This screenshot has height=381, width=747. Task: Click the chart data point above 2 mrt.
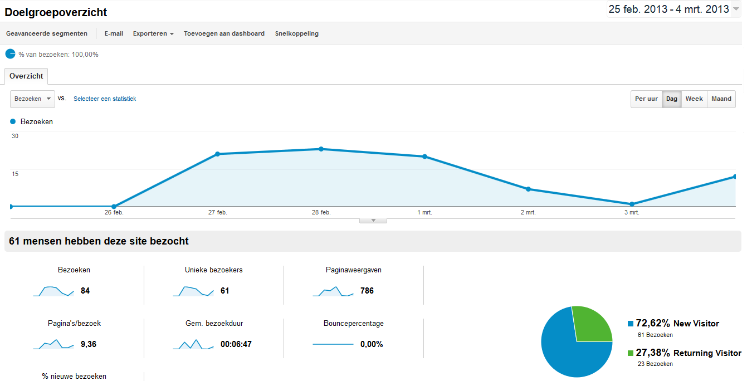pos(528,189)
